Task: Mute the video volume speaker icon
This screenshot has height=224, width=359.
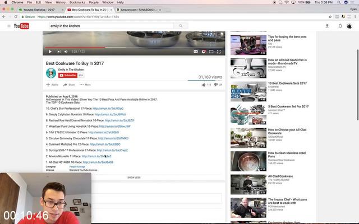Action: coord(66,52)
